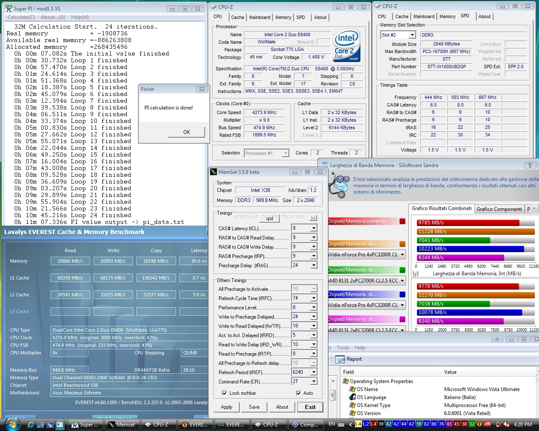
Task: Click EVEREST taskbar button with orange info icon
Action: [195, 425]
